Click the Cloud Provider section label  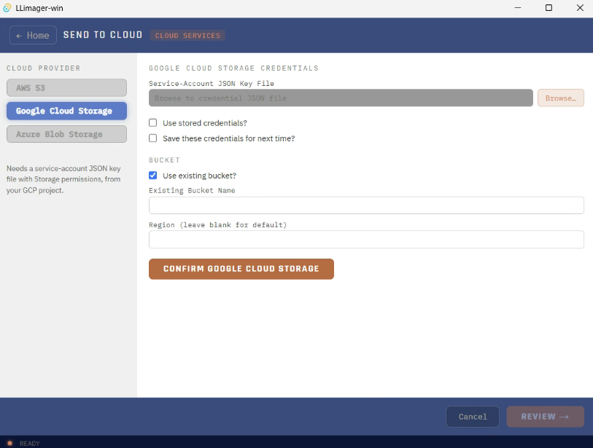point(44,68)
